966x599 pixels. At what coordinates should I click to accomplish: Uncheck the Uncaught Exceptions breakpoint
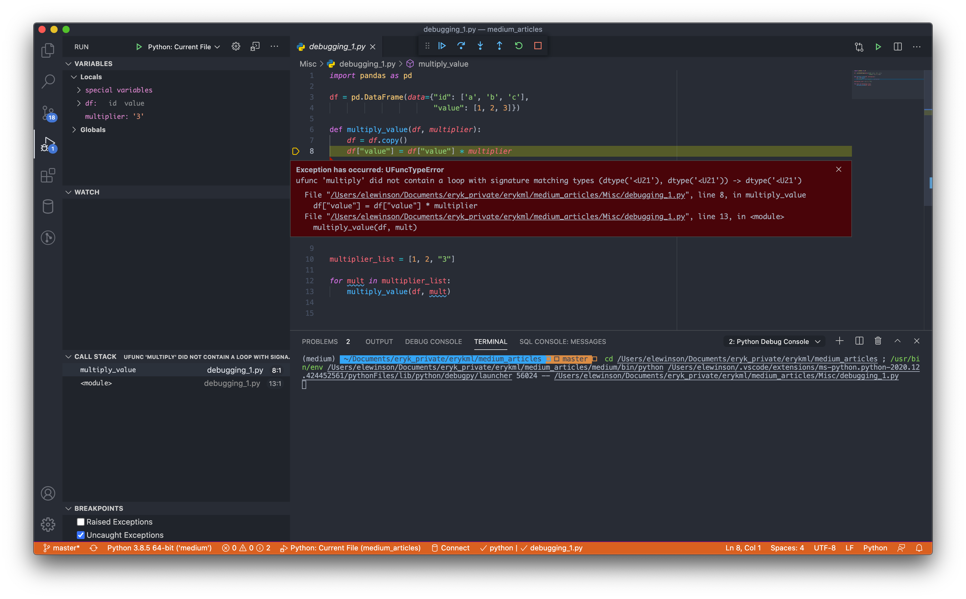pos(81,535)
